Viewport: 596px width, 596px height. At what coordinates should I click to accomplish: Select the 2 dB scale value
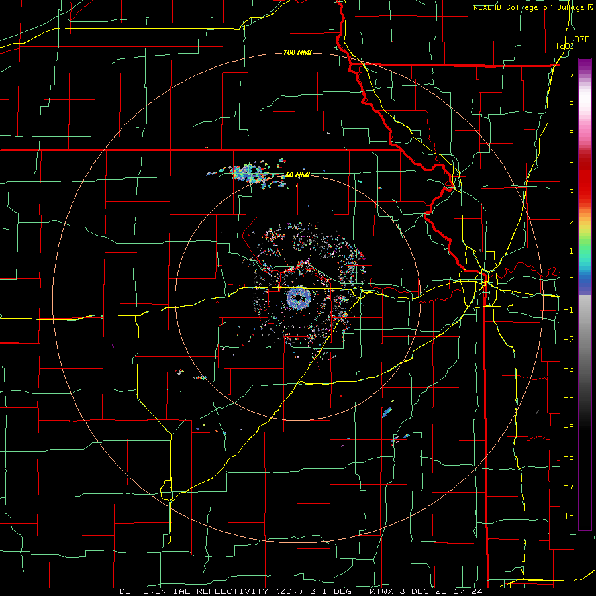[x=571, y=222]
